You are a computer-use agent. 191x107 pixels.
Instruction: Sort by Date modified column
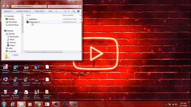click(68, 15)
